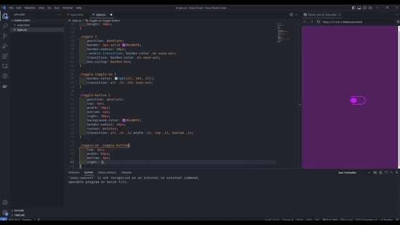Click the code minimap

pyautogui.click(x=284, y=33)
